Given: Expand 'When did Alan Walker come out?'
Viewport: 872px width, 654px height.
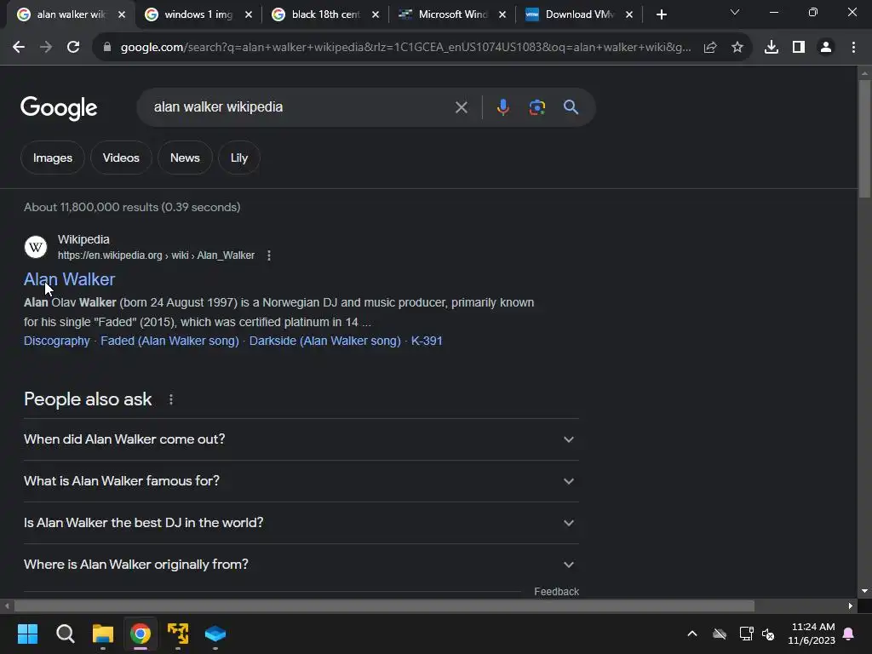Looking at the screenshot, I should (301, 439).
